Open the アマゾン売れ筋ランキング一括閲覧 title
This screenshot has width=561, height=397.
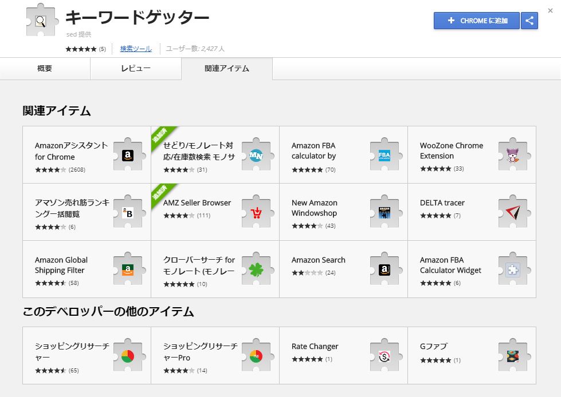[x=72, y=208]
